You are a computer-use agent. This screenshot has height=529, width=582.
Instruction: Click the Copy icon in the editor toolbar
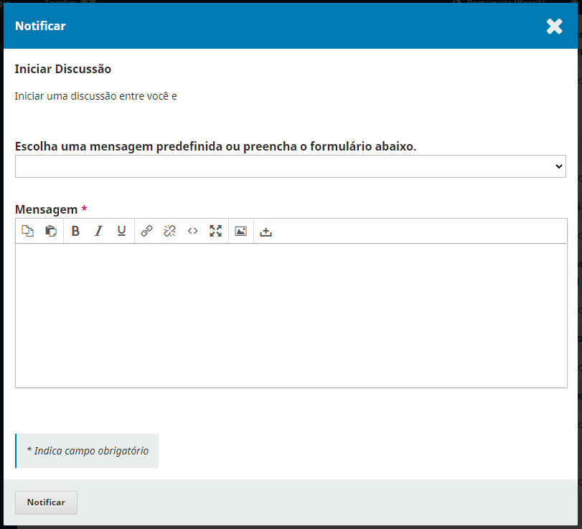pos(28,231)
